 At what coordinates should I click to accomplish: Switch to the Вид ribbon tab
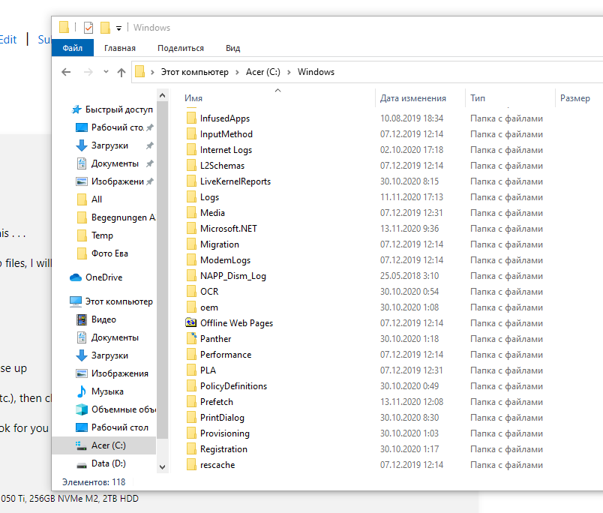click(x=233, y=48)
